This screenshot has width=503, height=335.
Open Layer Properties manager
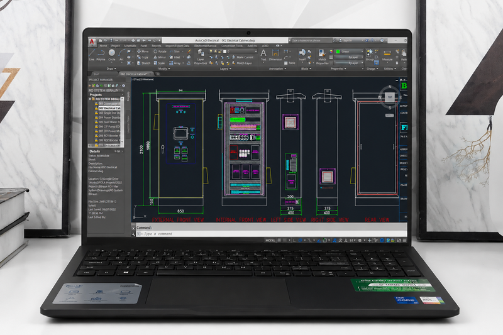[x=201, y=57]
